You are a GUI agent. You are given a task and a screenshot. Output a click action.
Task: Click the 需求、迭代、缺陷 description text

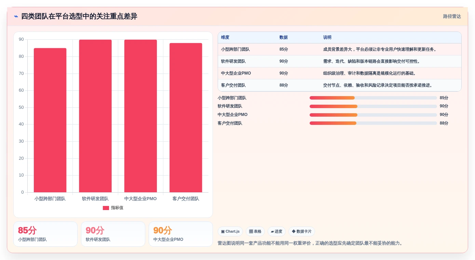(372, 61)
